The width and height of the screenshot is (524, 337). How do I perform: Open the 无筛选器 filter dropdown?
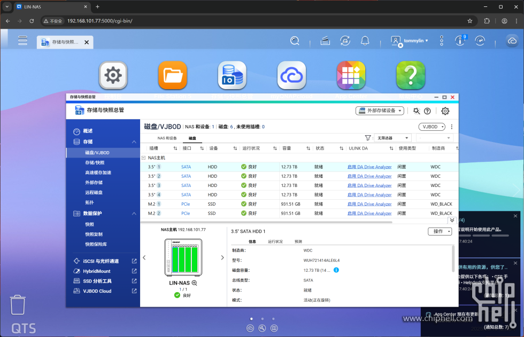tap(392, 138)
